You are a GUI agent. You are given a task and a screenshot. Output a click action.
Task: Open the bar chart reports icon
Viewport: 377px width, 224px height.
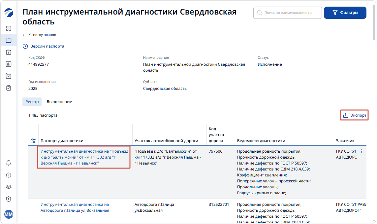9,64
